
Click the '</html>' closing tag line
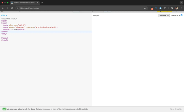(x=5, y=40)
